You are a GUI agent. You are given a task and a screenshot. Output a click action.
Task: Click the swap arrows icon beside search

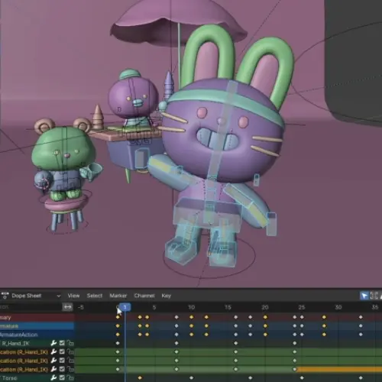tap(67, 307)
